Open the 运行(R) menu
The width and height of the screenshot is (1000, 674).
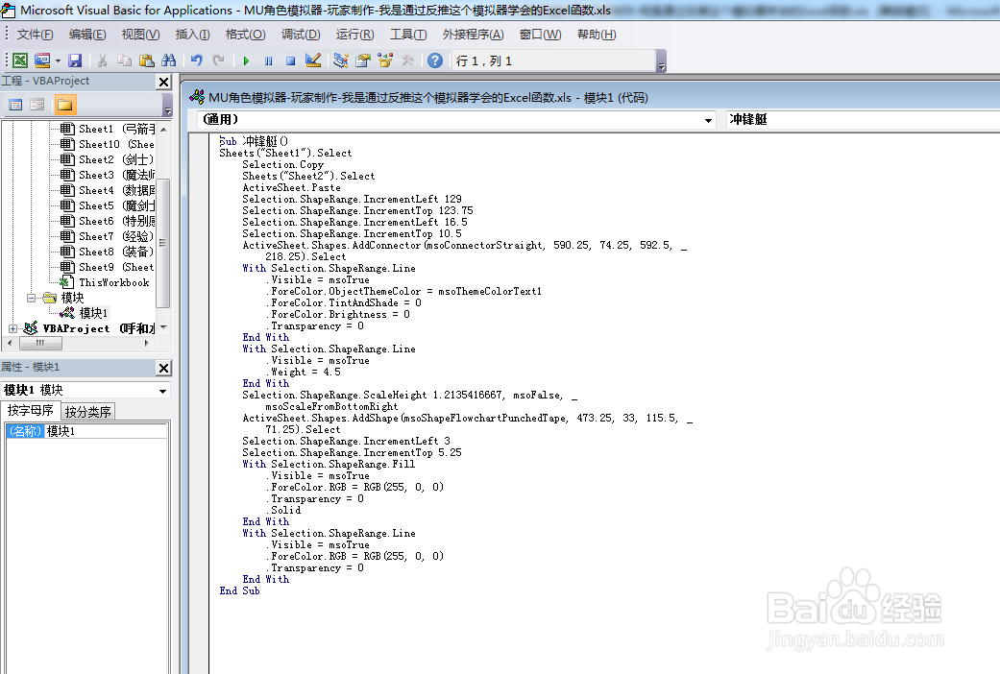pyautogui.click(x=355, y=35)
